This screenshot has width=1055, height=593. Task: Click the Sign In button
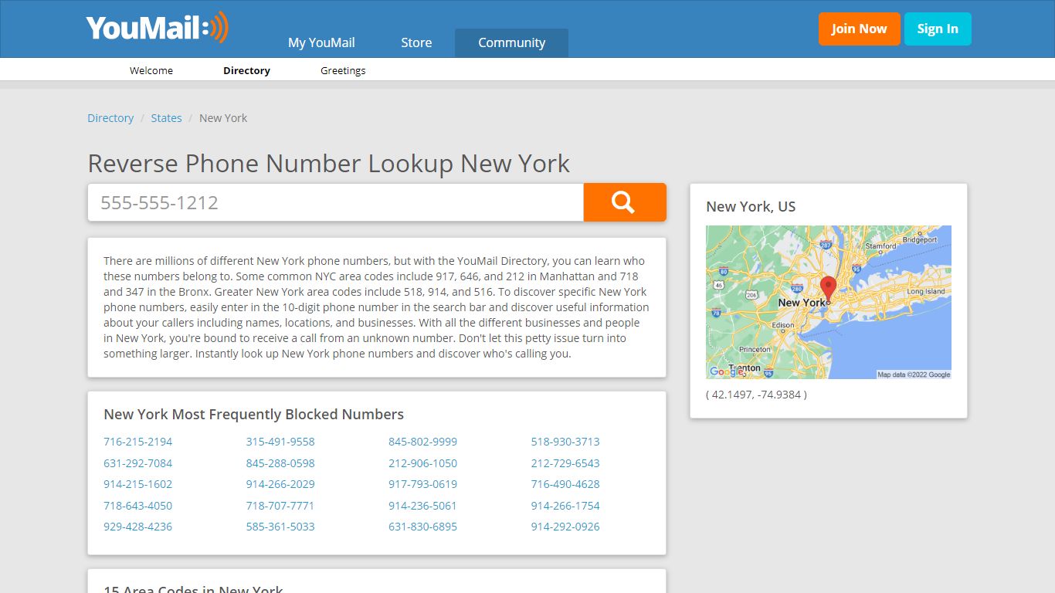pyautogui.click(x=938, y=29)
